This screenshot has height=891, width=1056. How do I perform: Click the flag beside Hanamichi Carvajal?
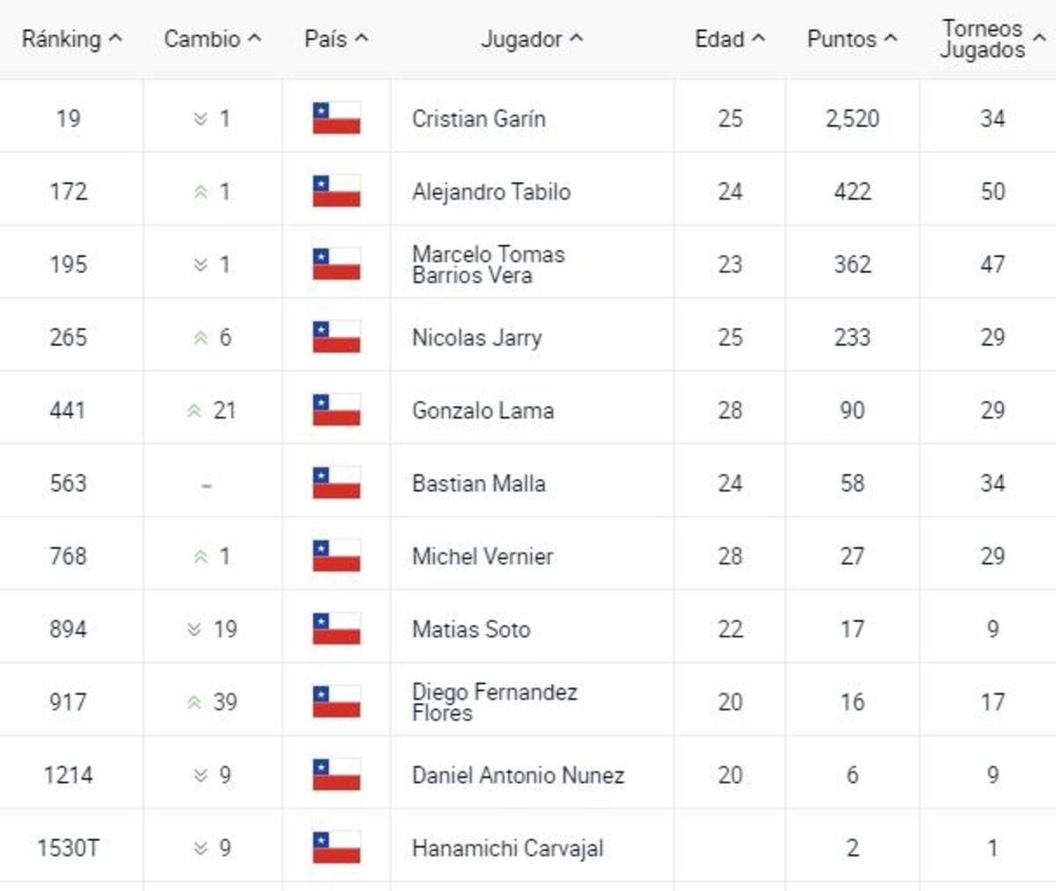pos(336,848)
